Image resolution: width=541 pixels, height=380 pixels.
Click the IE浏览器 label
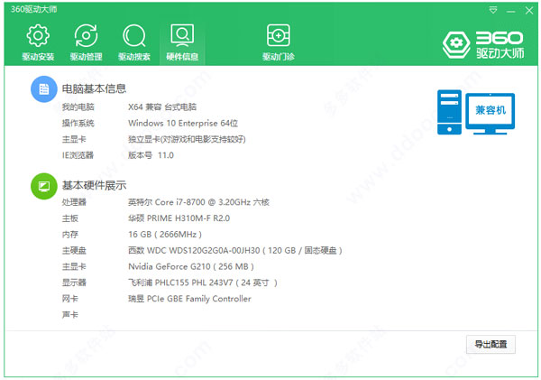tap(78, 155)
